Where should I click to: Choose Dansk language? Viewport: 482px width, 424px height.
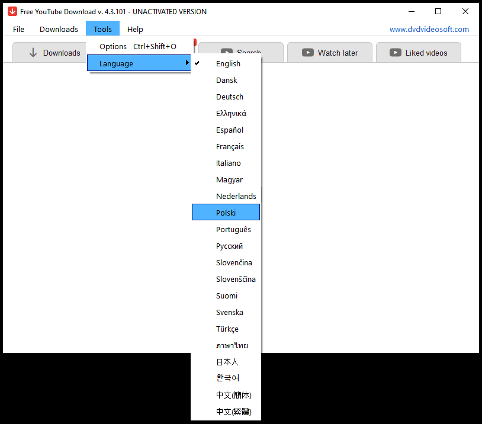(x=226, y=81)
